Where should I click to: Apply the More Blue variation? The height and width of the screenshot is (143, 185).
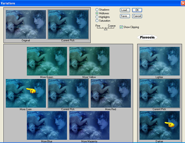coord(47,125)
